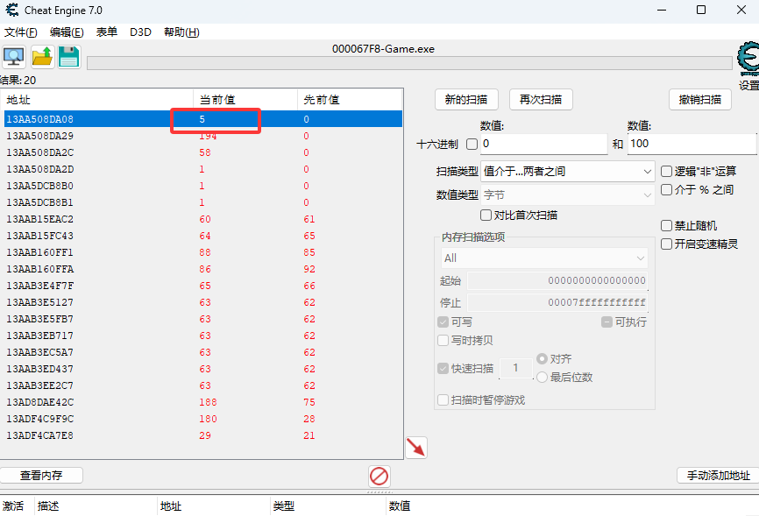The height and width of the screenshot is (516, 759).
Task: Open the 表单 menu
Action: pyautogui.click(x=107, y=32)
